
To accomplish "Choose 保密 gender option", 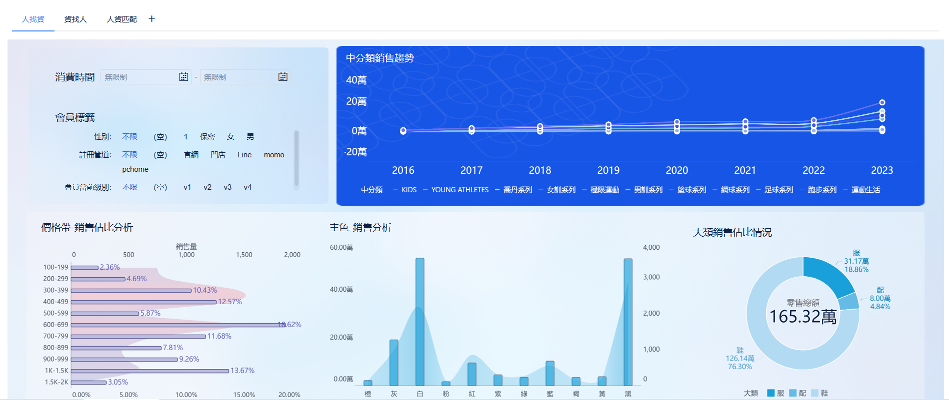I will (x=207, y=137).
